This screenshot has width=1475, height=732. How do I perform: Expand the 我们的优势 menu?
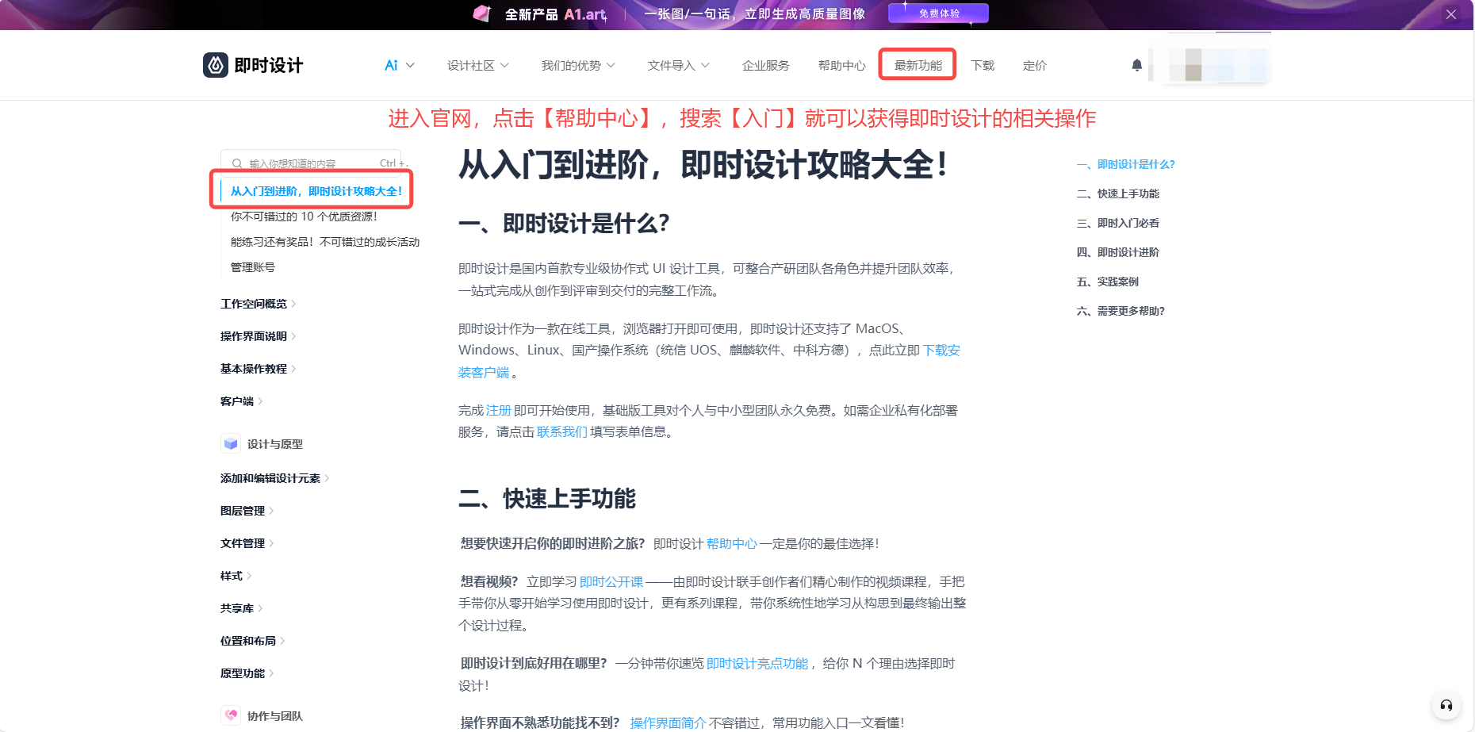tap(577, 65)
